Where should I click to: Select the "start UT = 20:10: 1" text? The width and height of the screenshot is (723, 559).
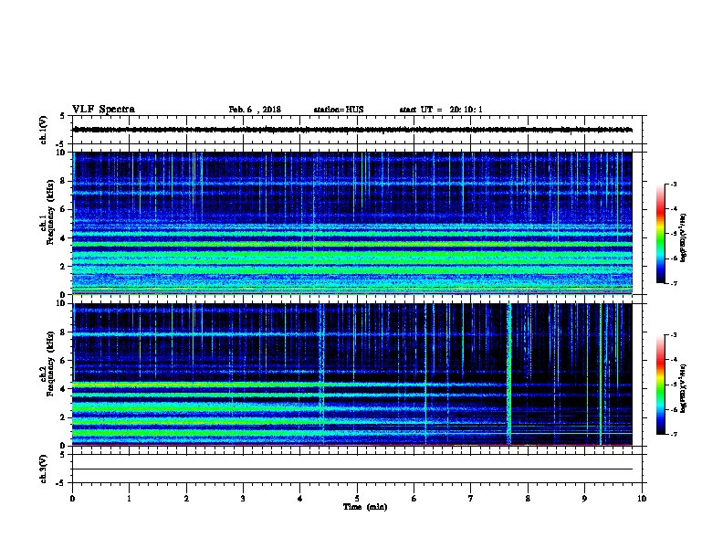tap(441, 110)
